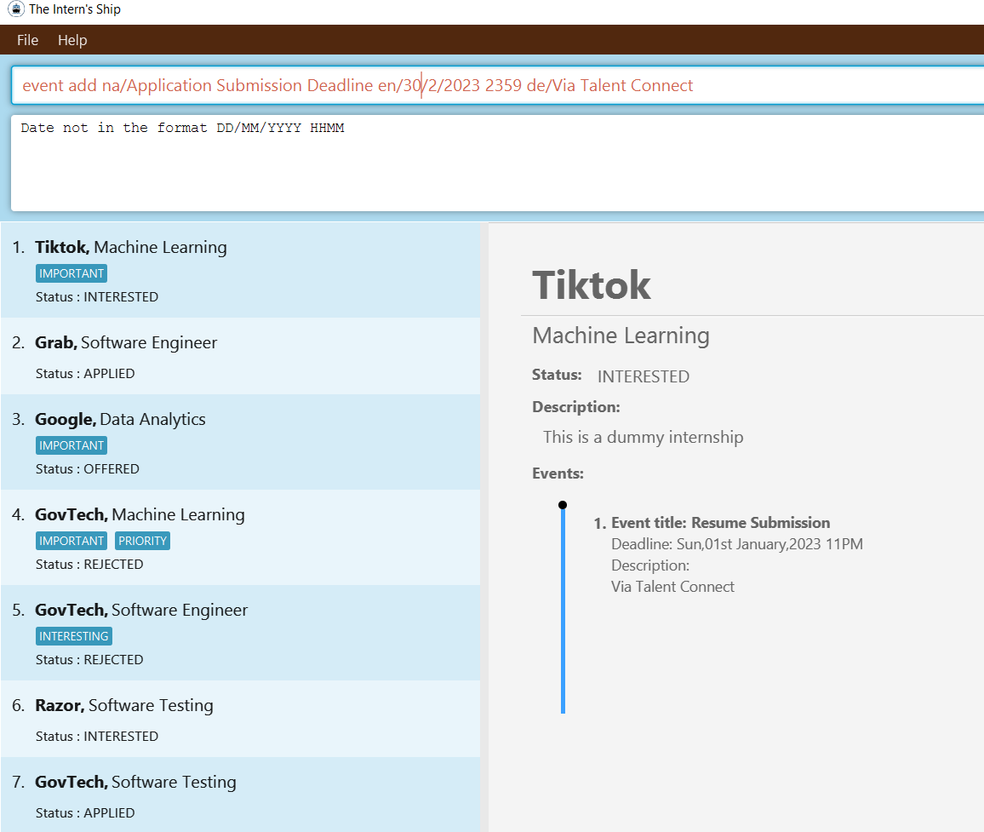Click the command input box
984x832 pixels.
click(498, 85)
